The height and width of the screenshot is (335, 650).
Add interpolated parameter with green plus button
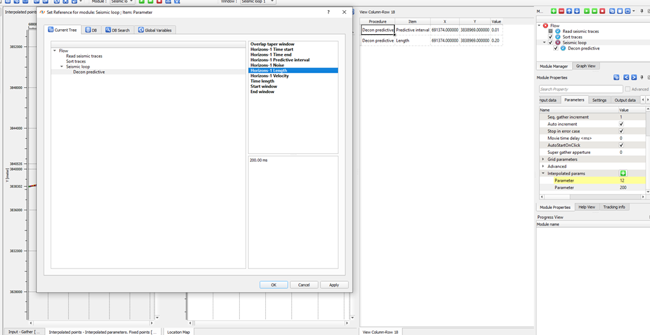(x=622, y=174)
